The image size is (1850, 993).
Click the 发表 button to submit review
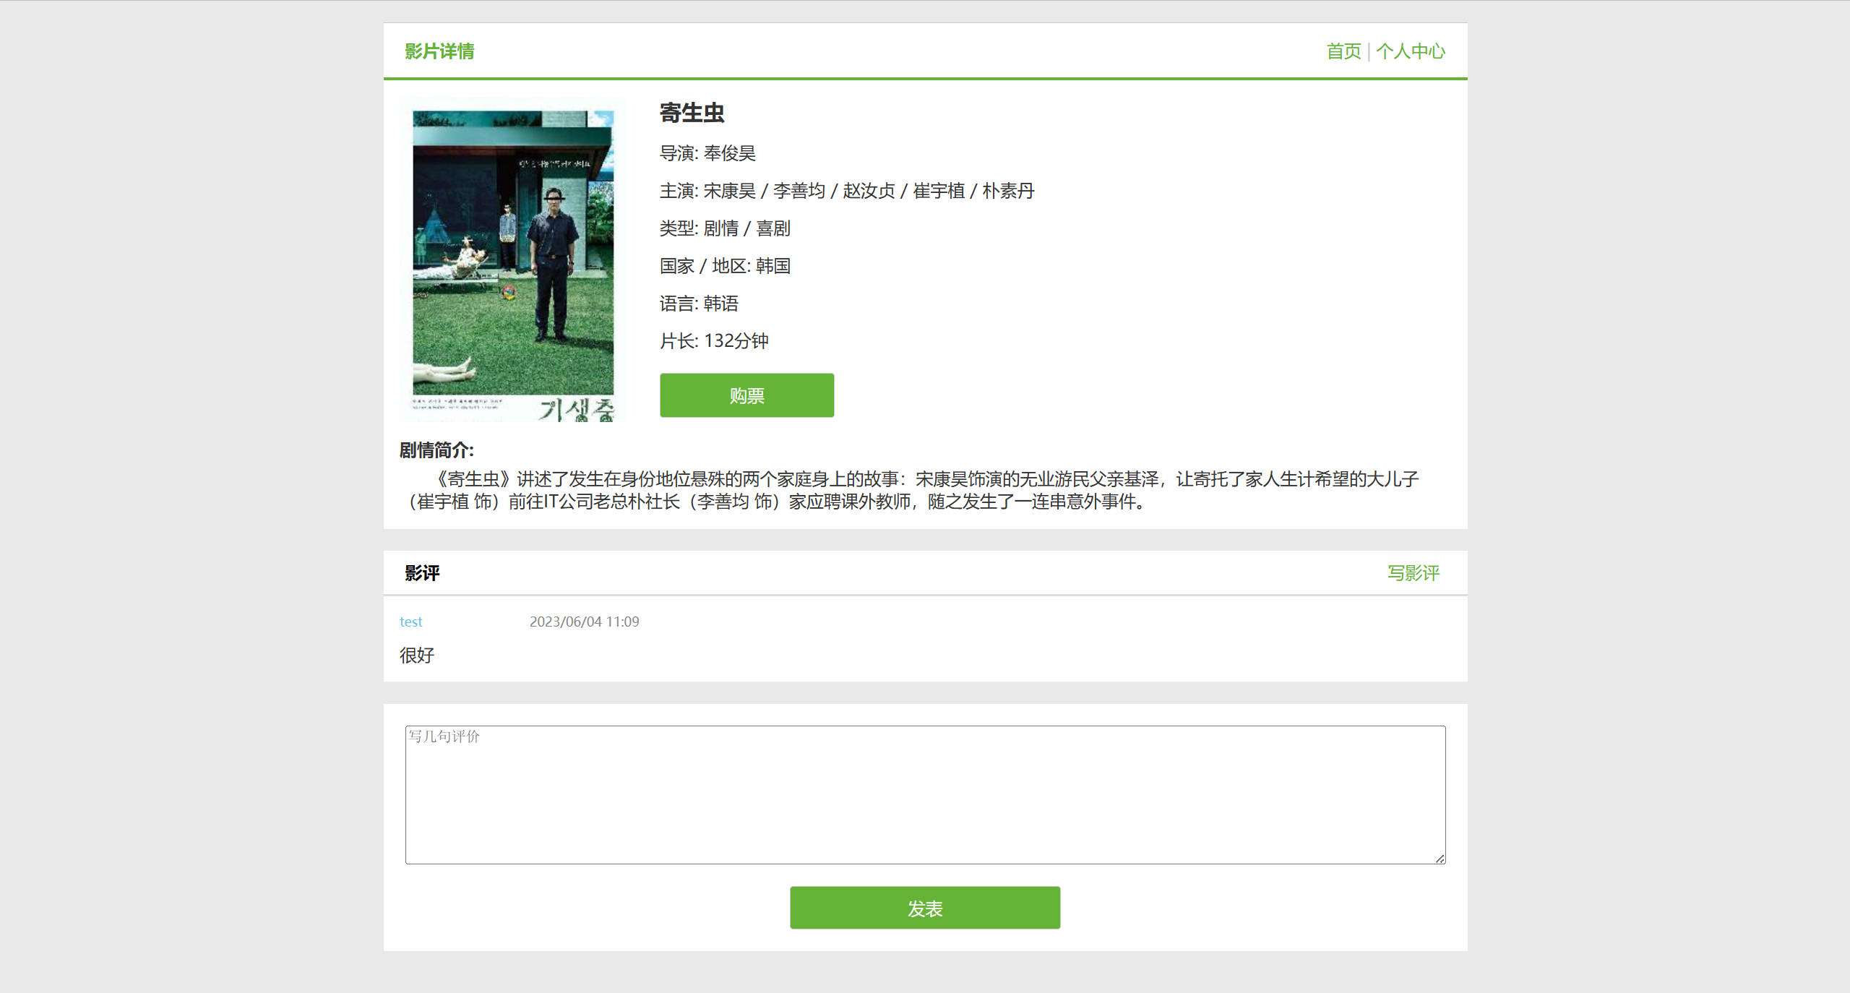point(924,908)
